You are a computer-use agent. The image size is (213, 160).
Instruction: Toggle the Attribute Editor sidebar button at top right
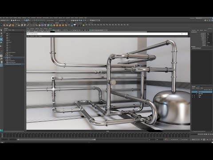209,20
